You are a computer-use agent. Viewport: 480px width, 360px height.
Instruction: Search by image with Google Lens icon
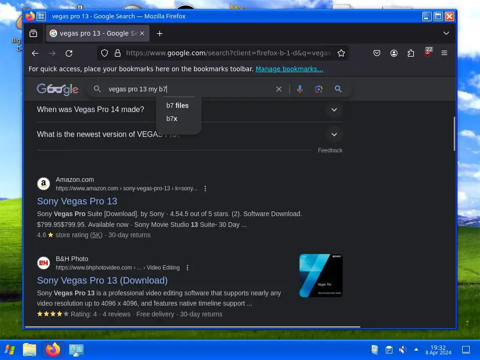319,89
